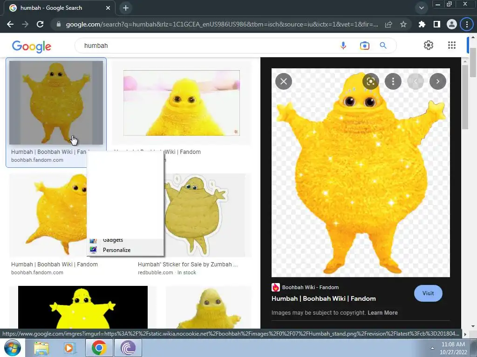
Task: Reload the current page
Action: tap(40, 24)
